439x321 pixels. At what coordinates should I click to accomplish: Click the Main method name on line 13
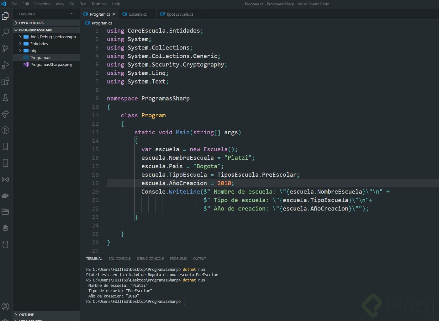click(182, 132)
